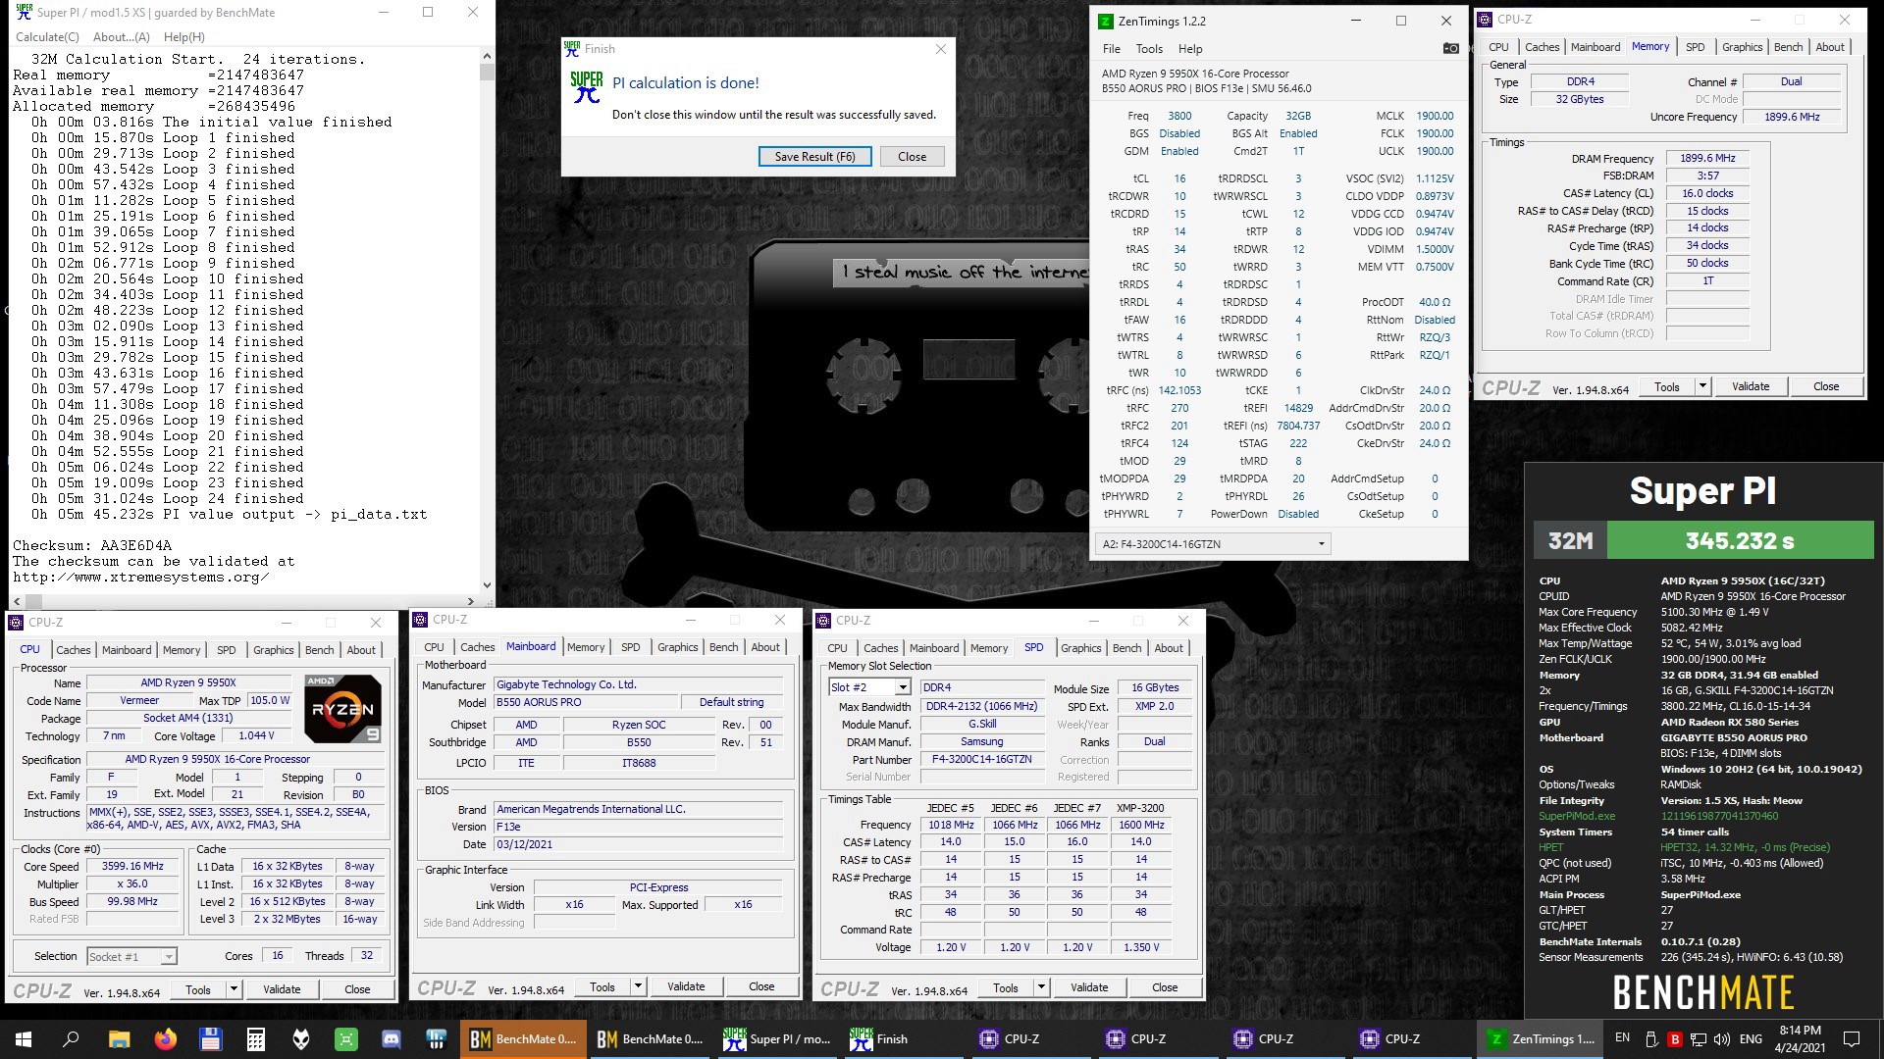Open the ZenTimings memory profile dropdown A2: F4-3200C14-16GTZN
Image resolution: width=1884 pixels, height=1059 pixels.
point(1323,543)
